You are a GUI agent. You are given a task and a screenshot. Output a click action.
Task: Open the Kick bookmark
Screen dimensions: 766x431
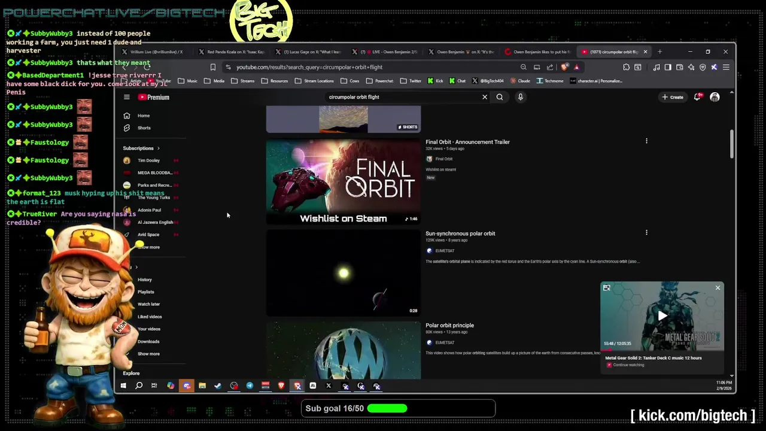[436, 81]
